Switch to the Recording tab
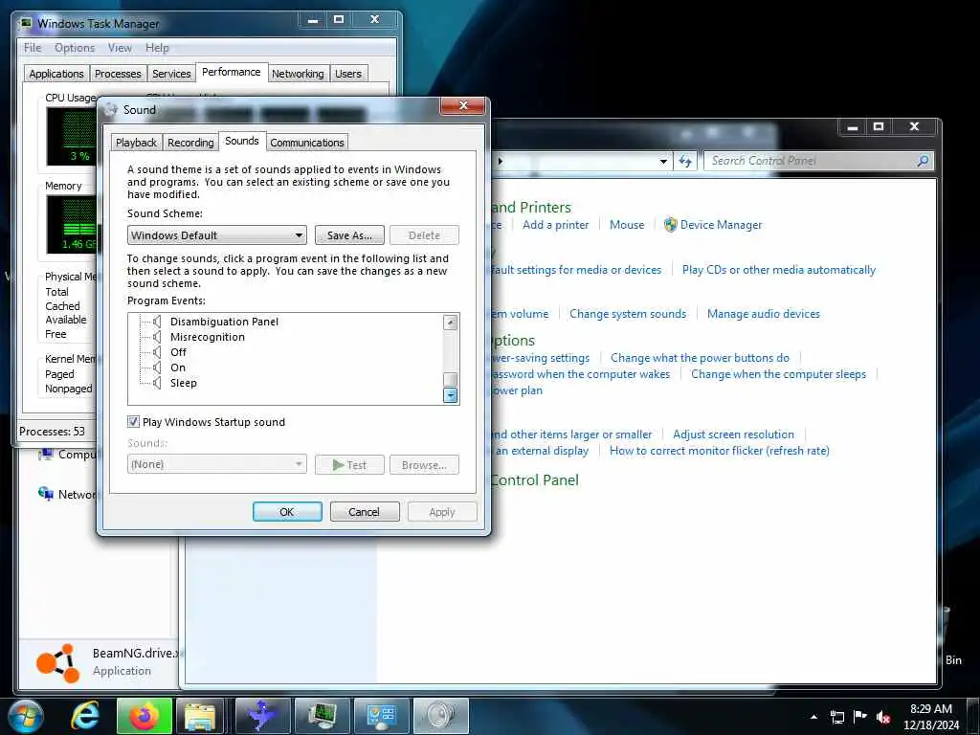Image resolution: width=980 pixels, height=735 pixels. tap(190, 143)
